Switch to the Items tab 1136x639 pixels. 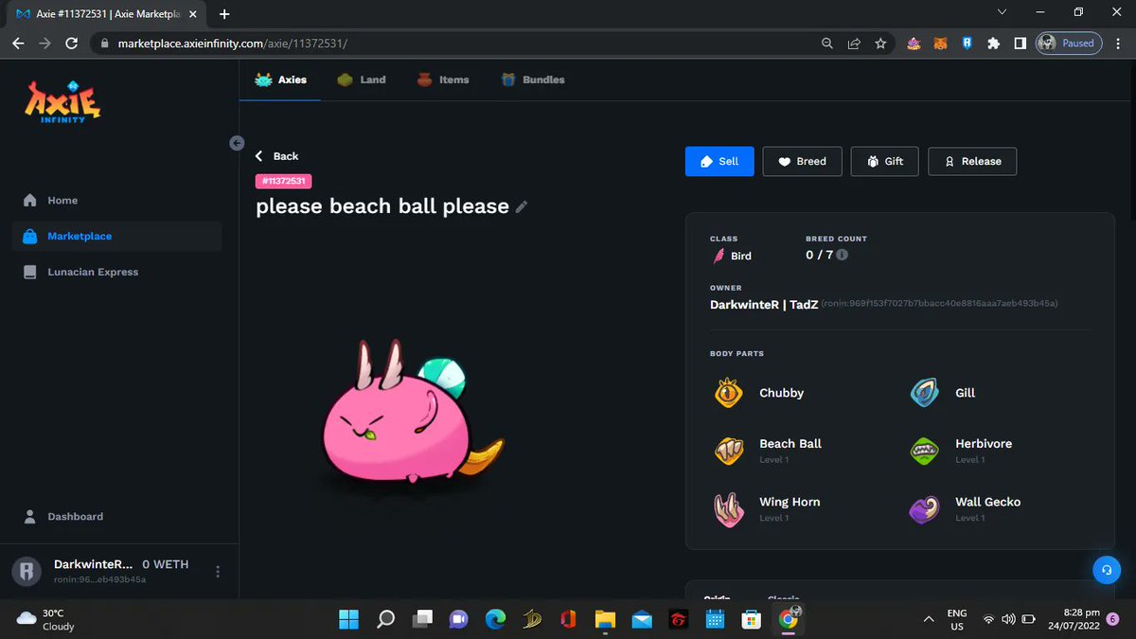click(x=443, y=80)
